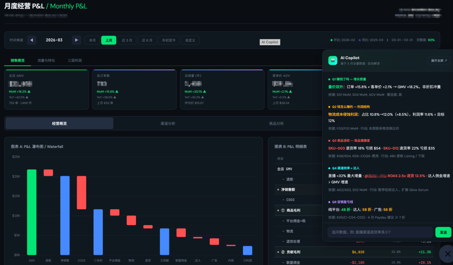Click the 发送 send button
453x265 pixels.
[443, 232]
